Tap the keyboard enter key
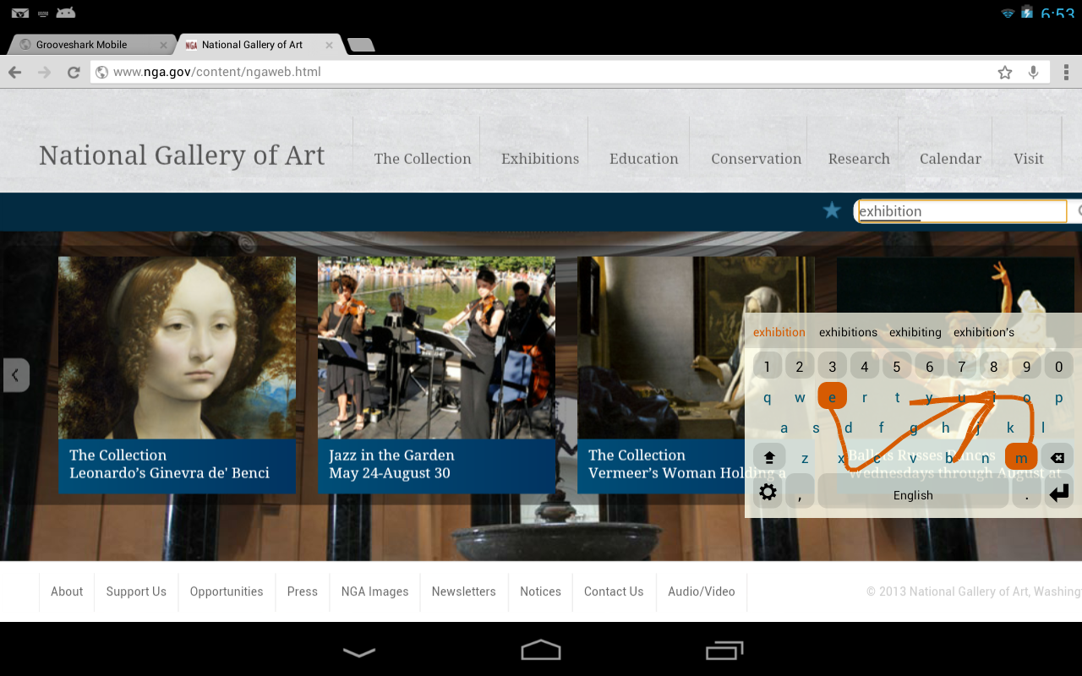 coord(1057,492)
